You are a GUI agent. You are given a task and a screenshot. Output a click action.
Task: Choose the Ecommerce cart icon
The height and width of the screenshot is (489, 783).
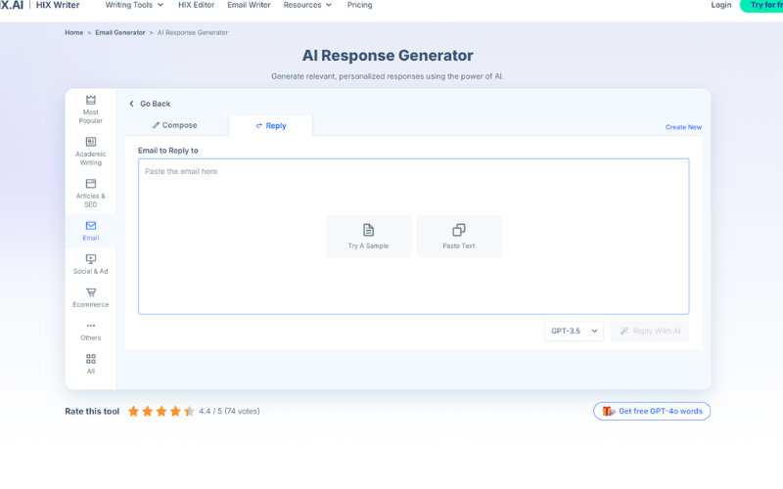(x=91, y=292)
